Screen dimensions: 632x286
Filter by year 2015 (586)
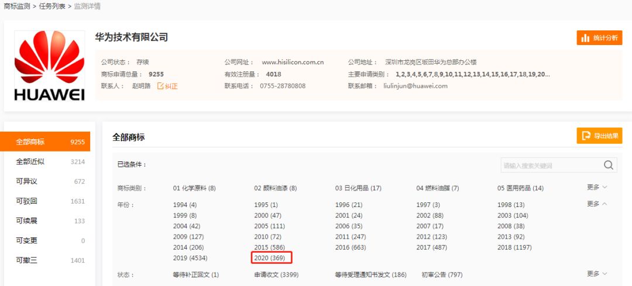tap(269, 247)
